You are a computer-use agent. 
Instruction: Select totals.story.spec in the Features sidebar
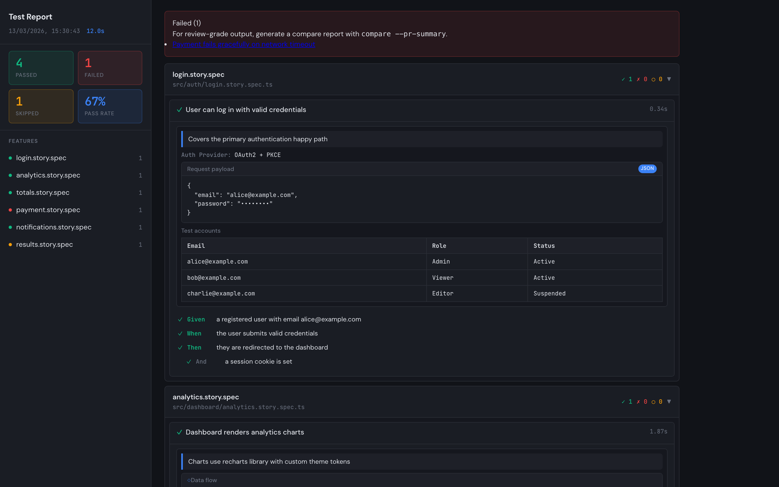pyautogui.click(x=43, y=192)
